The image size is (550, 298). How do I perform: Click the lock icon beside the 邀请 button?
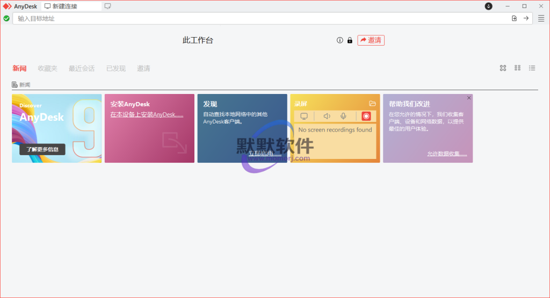pos(350,40)
